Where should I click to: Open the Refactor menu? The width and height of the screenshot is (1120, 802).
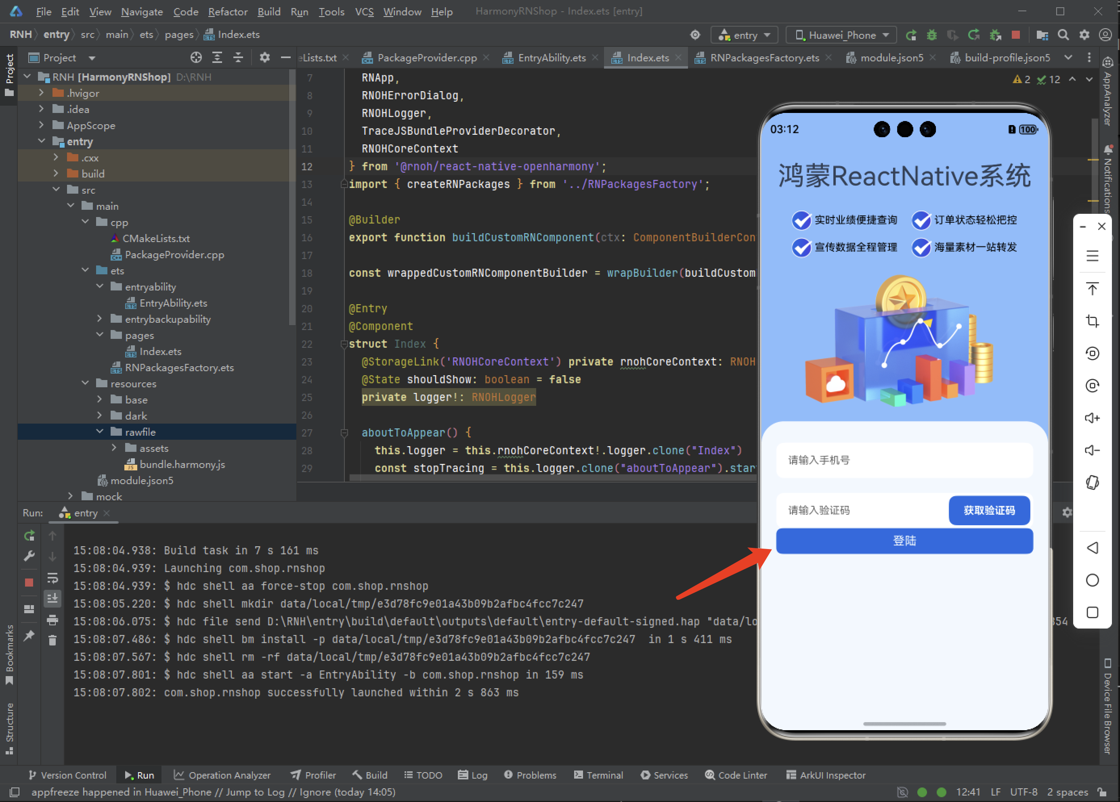[227, 11]
